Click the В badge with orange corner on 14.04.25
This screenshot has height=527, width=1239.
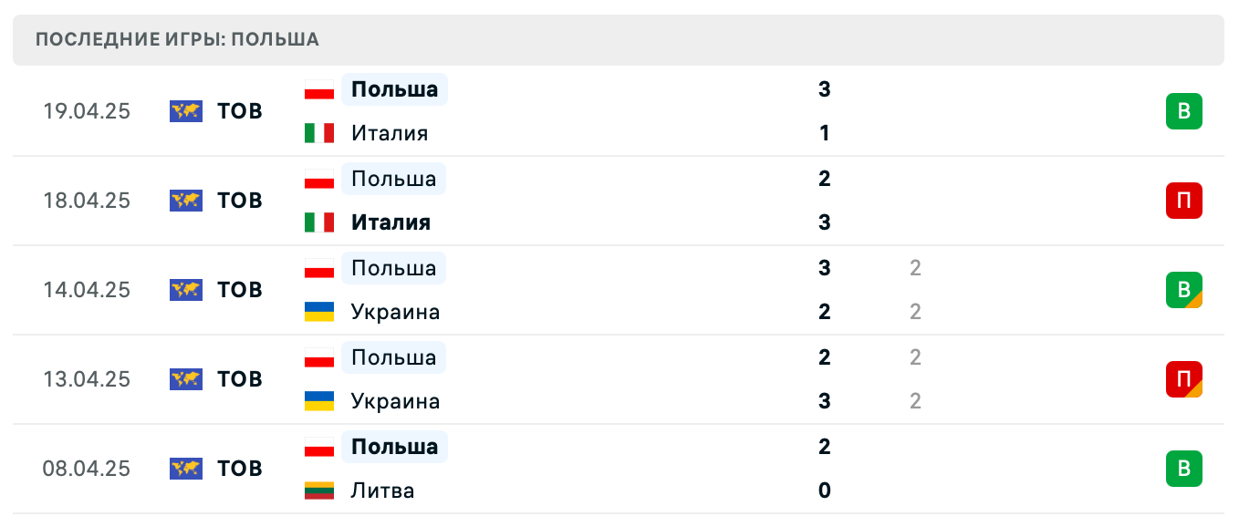point(1184,290)
